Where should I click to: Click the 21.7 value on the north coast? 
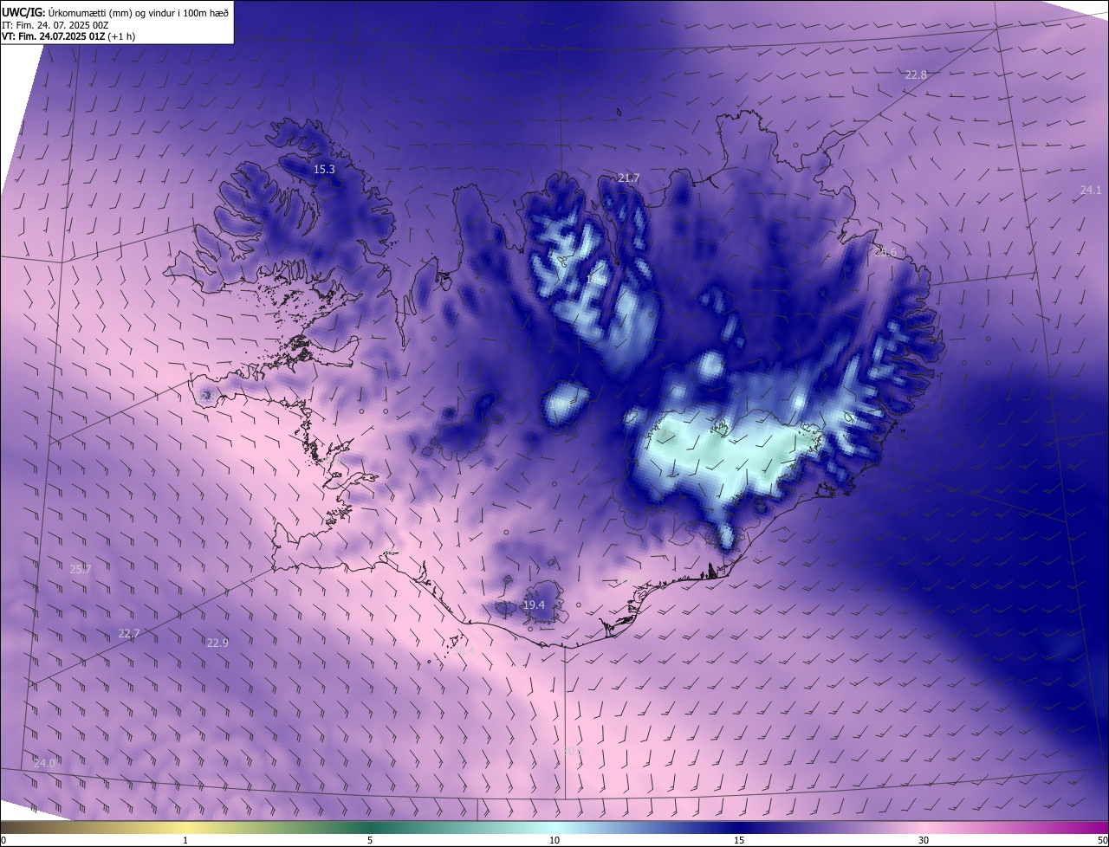click(629, 178)
